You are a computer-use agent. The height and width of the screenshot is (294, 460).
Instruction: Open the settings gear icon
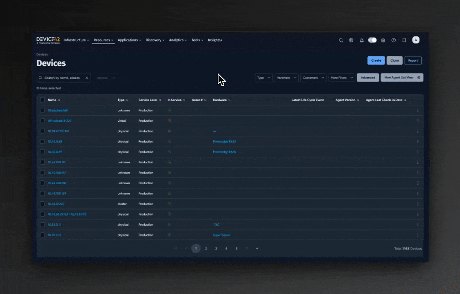(x=383, y=40)
